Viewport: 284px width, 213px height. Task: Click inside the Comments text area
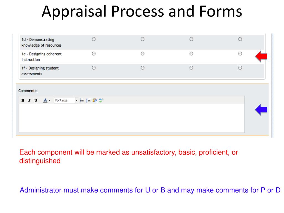tap(132, 118)
